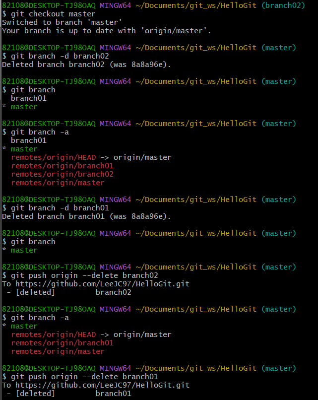Click 'remotes/origin/branch01' directly above 'remotes/origin/branch02'
This screenshot has height=400, width=318.
click(62, 166)
